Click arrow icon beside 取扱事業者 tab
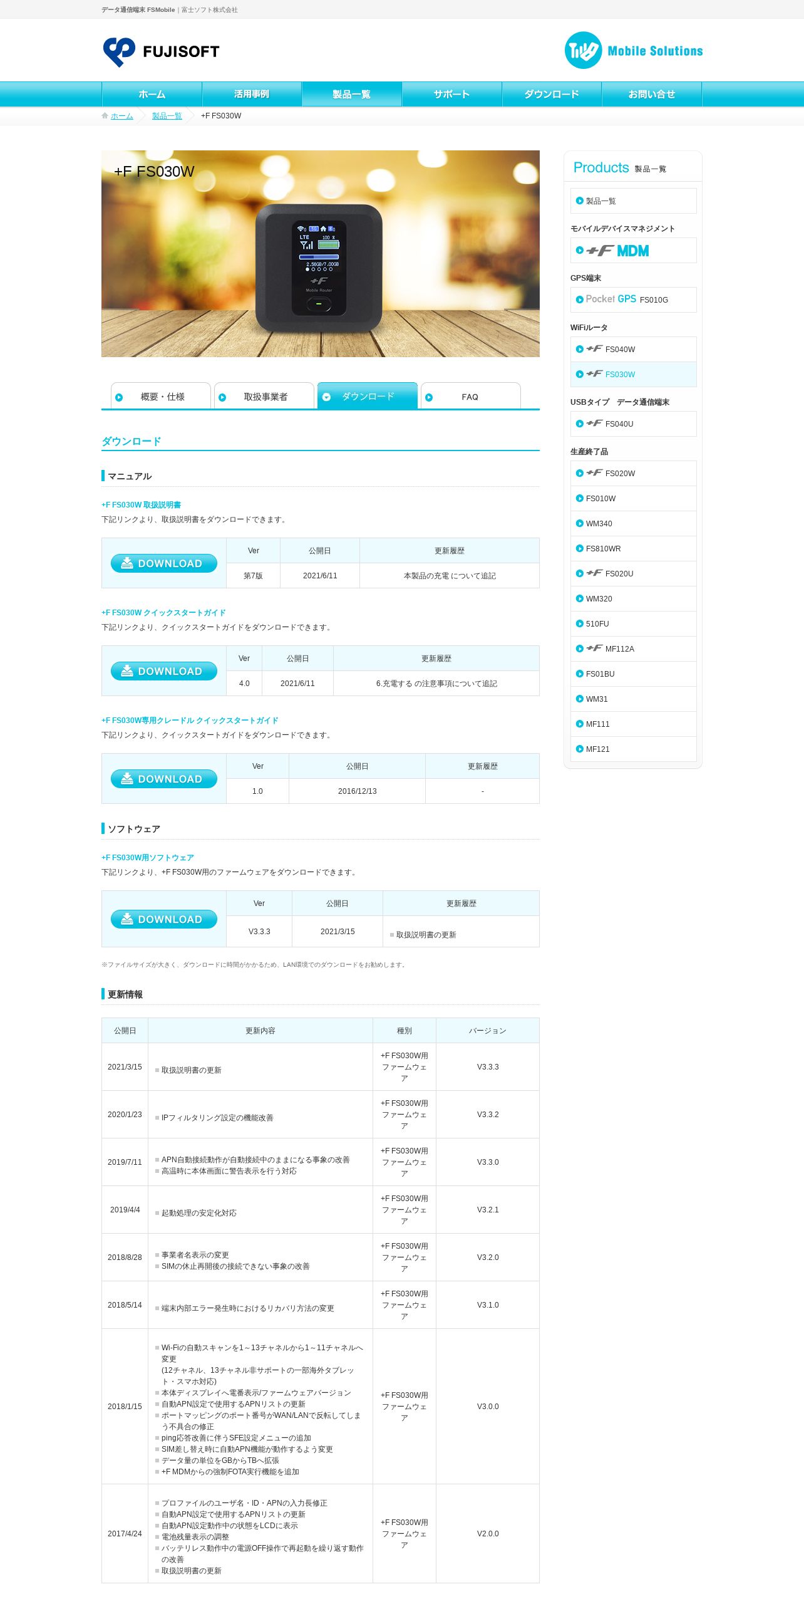This screenshot has width=804, height=1609. point(222,397)
